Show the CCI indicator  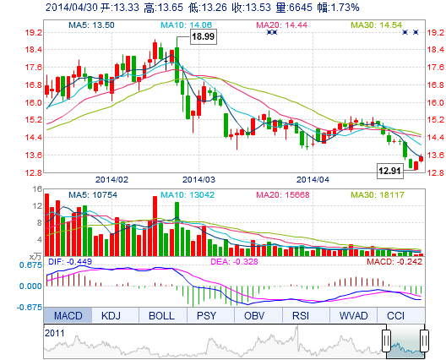click(x=395, y=315)
